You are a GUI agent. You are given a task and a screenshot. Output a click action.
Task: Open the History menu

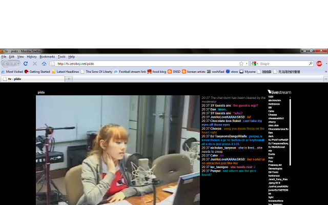(x=32, y=56)
